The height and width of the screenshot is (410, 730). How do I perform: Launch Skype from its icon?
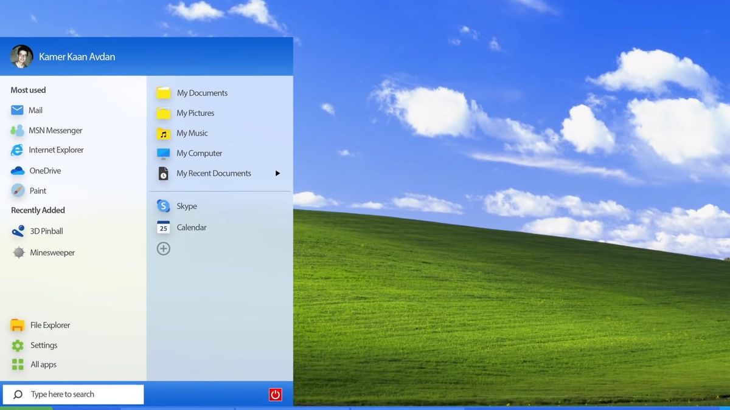click(163, 206)
